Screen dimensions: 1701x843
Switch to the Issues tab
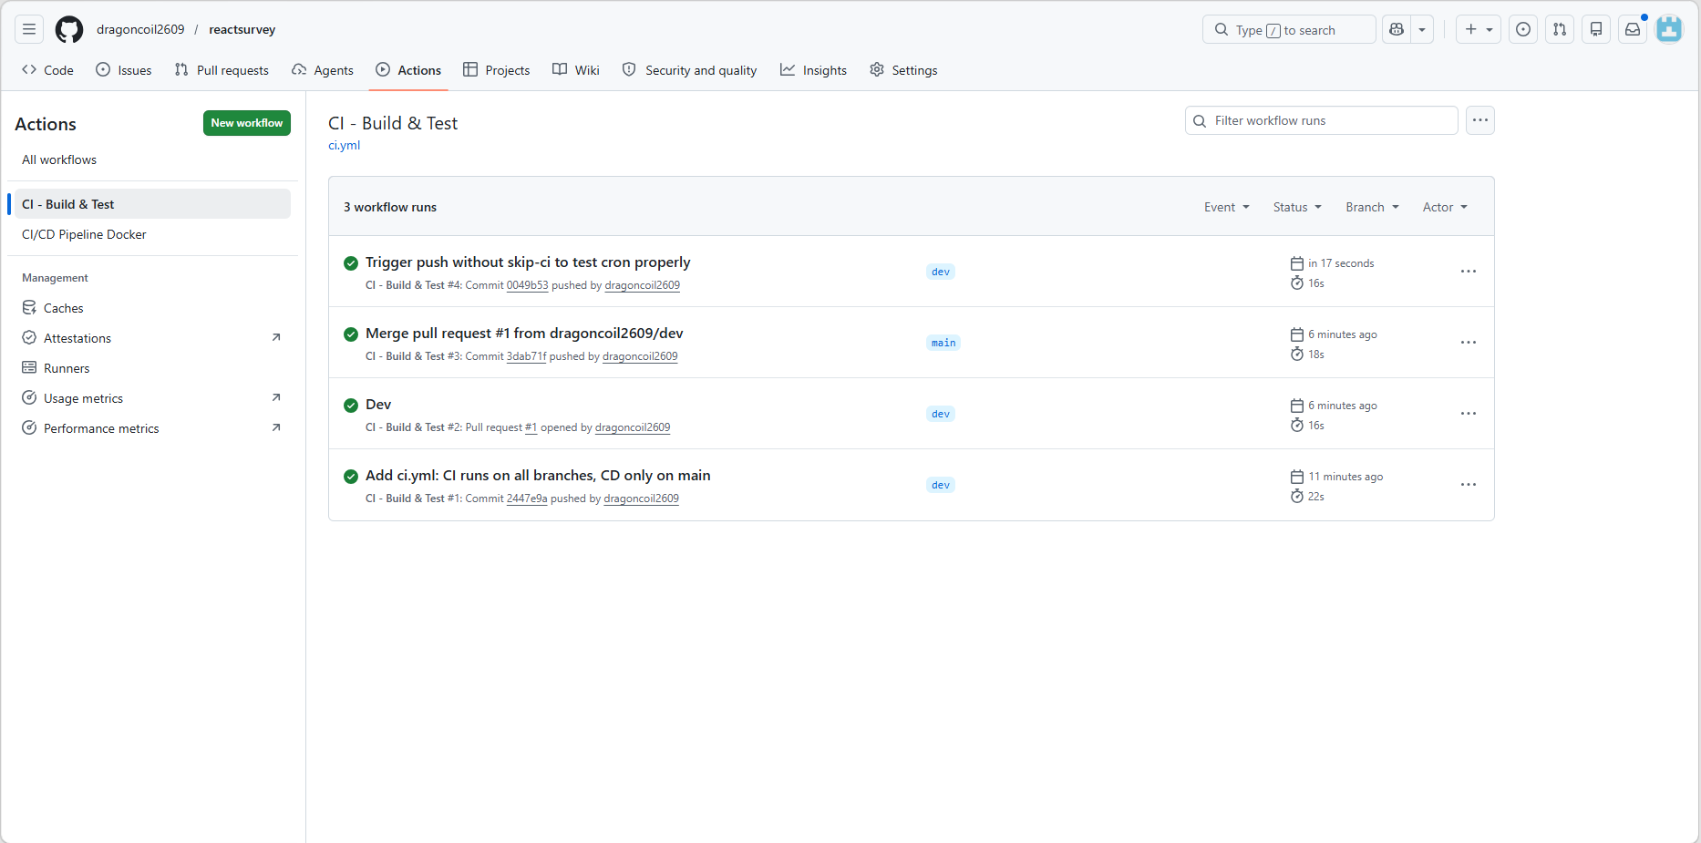coord(124,70)
